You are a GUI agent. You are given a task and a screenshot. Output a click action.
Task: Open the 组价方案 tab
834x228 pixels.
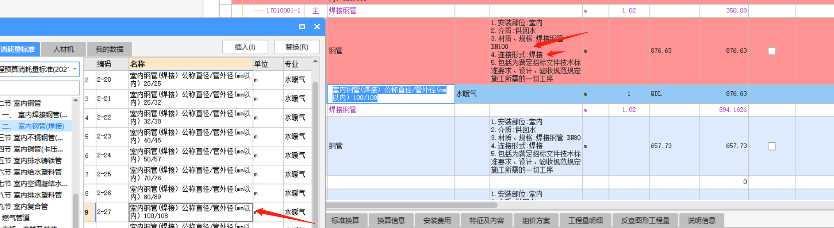pos(536,221)
